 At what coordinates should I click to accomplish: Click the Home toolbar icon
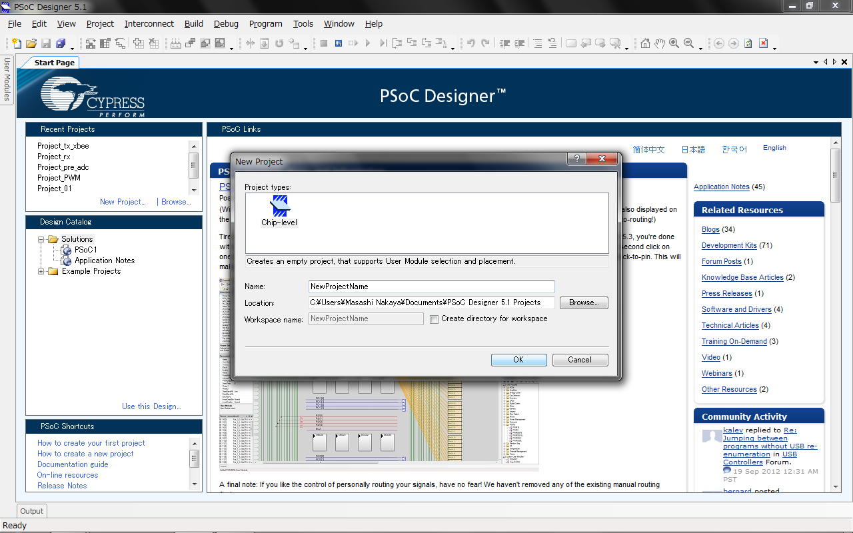645,43
